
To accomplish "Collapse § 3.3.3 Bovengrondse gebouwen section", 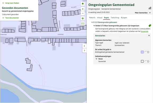I will click(92, 22).
